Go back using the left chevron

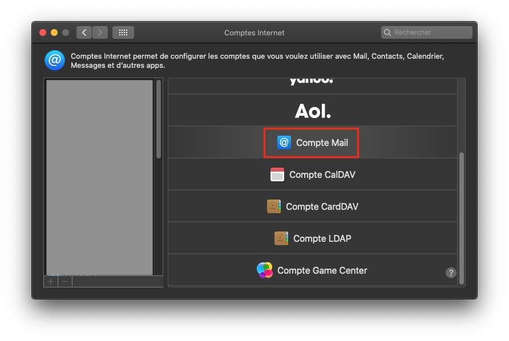(x=84, y=33)
